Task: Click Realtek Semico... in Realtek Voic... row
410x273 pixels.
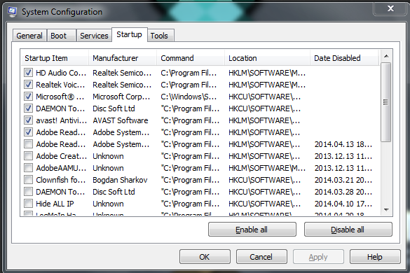Action: point(122,85)
